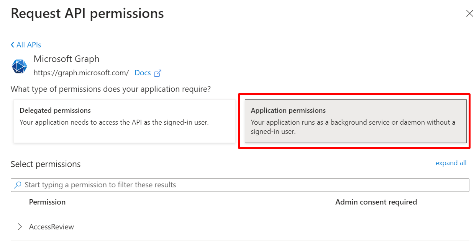
Task: Click the Request API permissions heading
Action: click(87, 14)
